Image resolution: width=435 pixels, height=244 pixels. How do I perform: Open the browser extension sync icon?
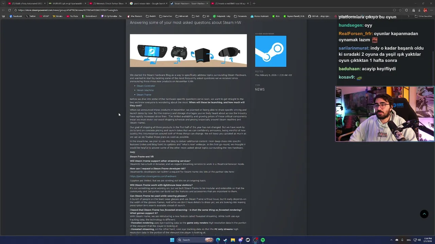(406, 10)
